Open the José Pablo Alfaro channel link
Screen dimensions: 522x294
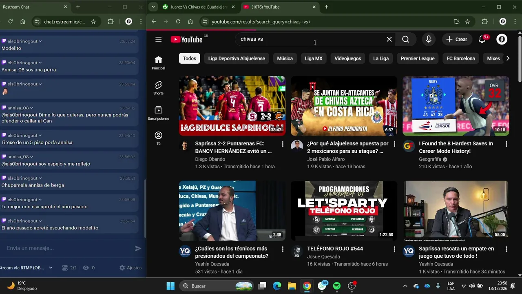(x=326, y=159)
